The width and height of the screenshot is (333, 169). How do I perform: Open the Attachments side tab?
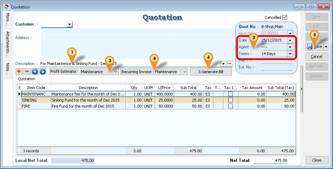[x=7, y=44]
